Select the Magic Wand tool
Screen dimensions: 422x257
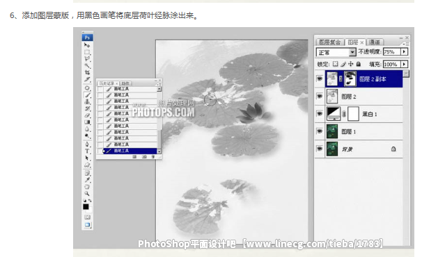(87, 65)
